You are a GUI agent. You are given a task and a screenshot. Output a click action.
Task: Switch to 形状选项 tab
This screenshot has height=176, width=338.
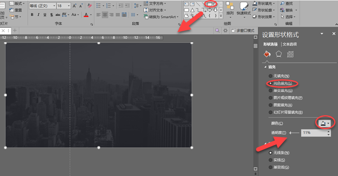click(x=270, y=44)
